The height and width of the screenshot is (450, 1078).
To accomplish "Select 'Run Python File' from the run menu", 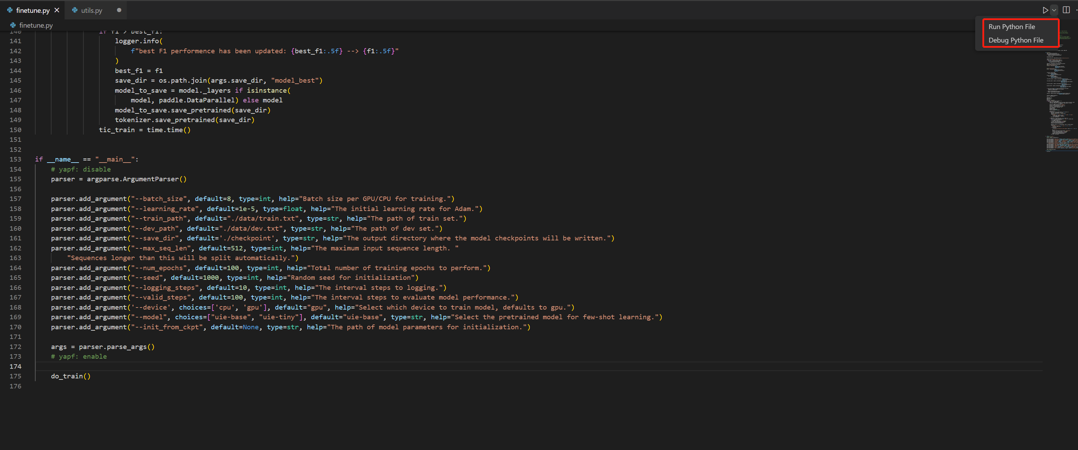I will 1012,26.
